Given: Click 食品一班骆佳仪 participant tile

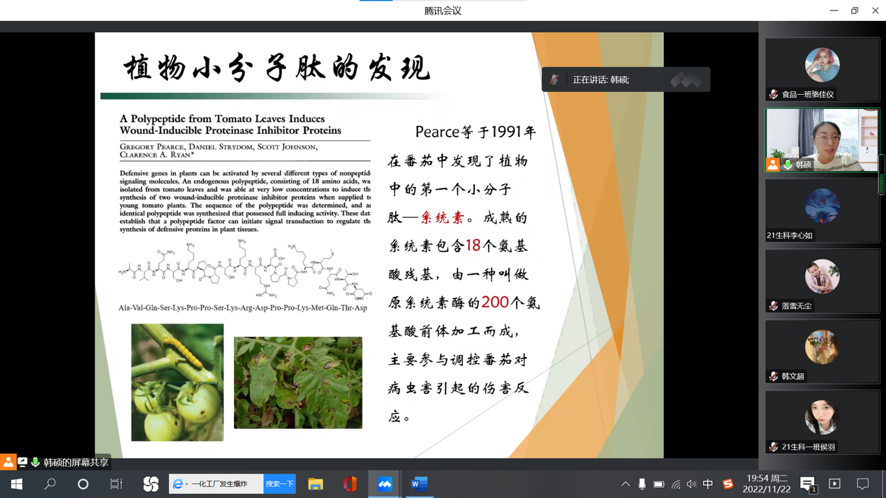Looking at the screenshot, I should [x=822, y=69].
